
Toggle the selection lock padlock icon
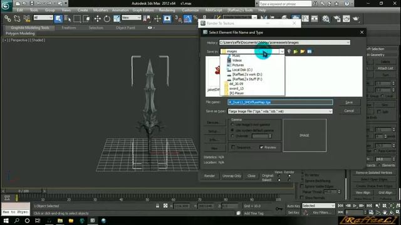pos(157,206)
